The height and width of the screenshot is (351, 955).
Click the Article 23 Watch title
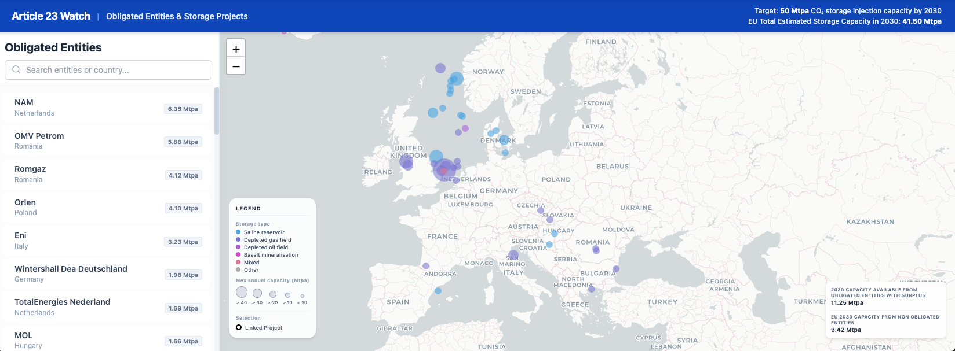pos(51,16)
